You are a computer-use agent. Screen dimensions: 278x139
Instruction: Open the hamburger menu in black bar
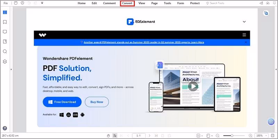(244, 35)
